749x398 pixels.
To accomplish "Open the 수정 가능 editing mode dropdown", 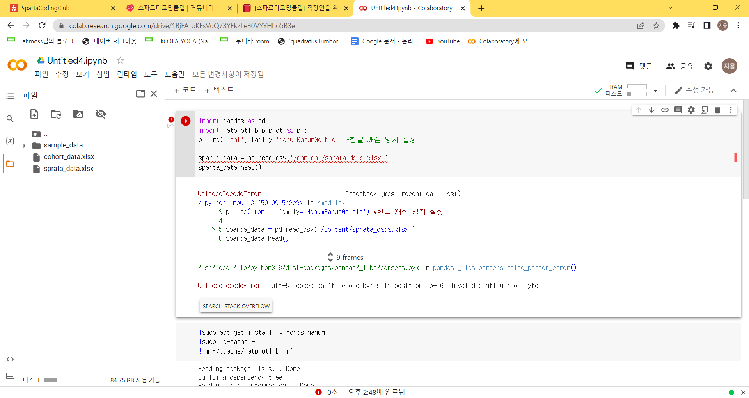I will click(x=694, y=90).
